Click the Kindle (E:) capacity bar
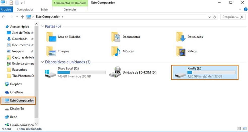The width and height of the screenshot is (248, 132). [211, 72]
